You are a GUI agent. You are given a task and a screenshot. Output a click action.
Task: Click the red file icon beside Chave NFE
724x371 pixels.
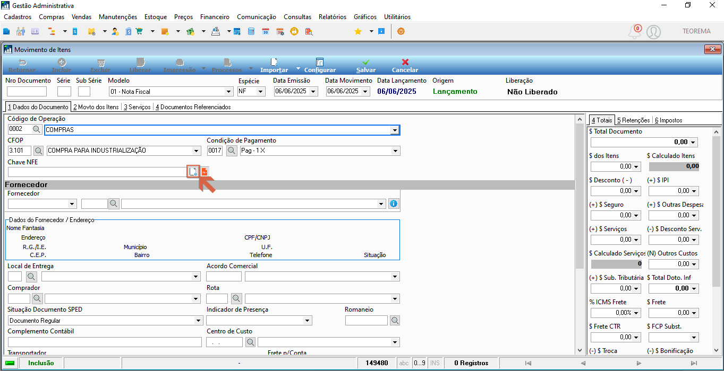point(205,171)
